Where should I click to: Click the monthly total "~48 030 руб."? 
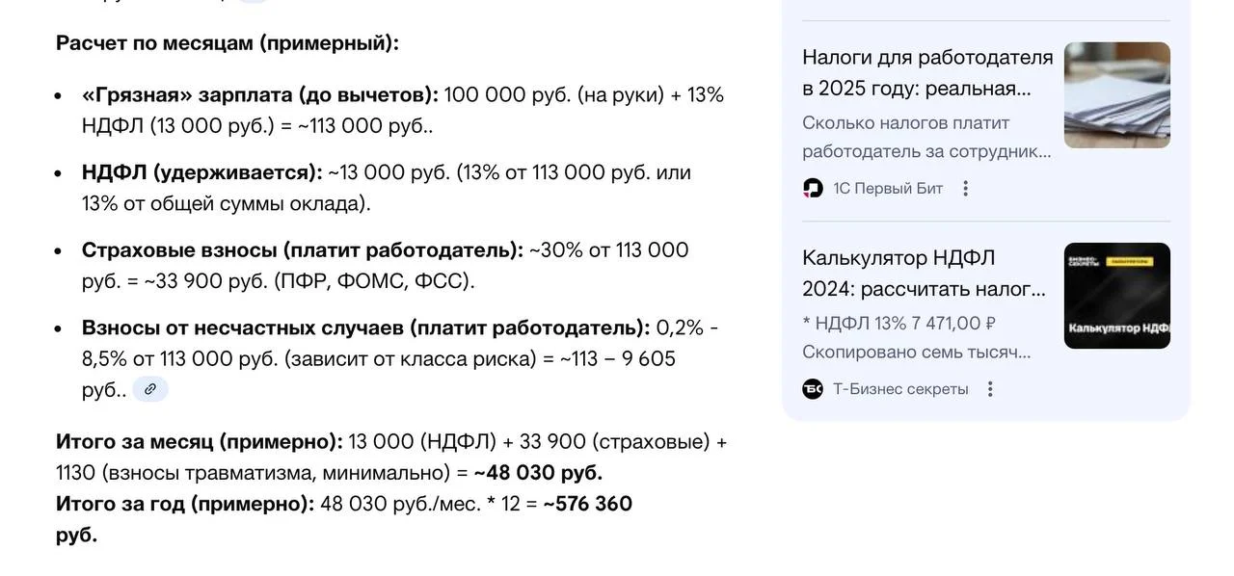click(538, 473)
